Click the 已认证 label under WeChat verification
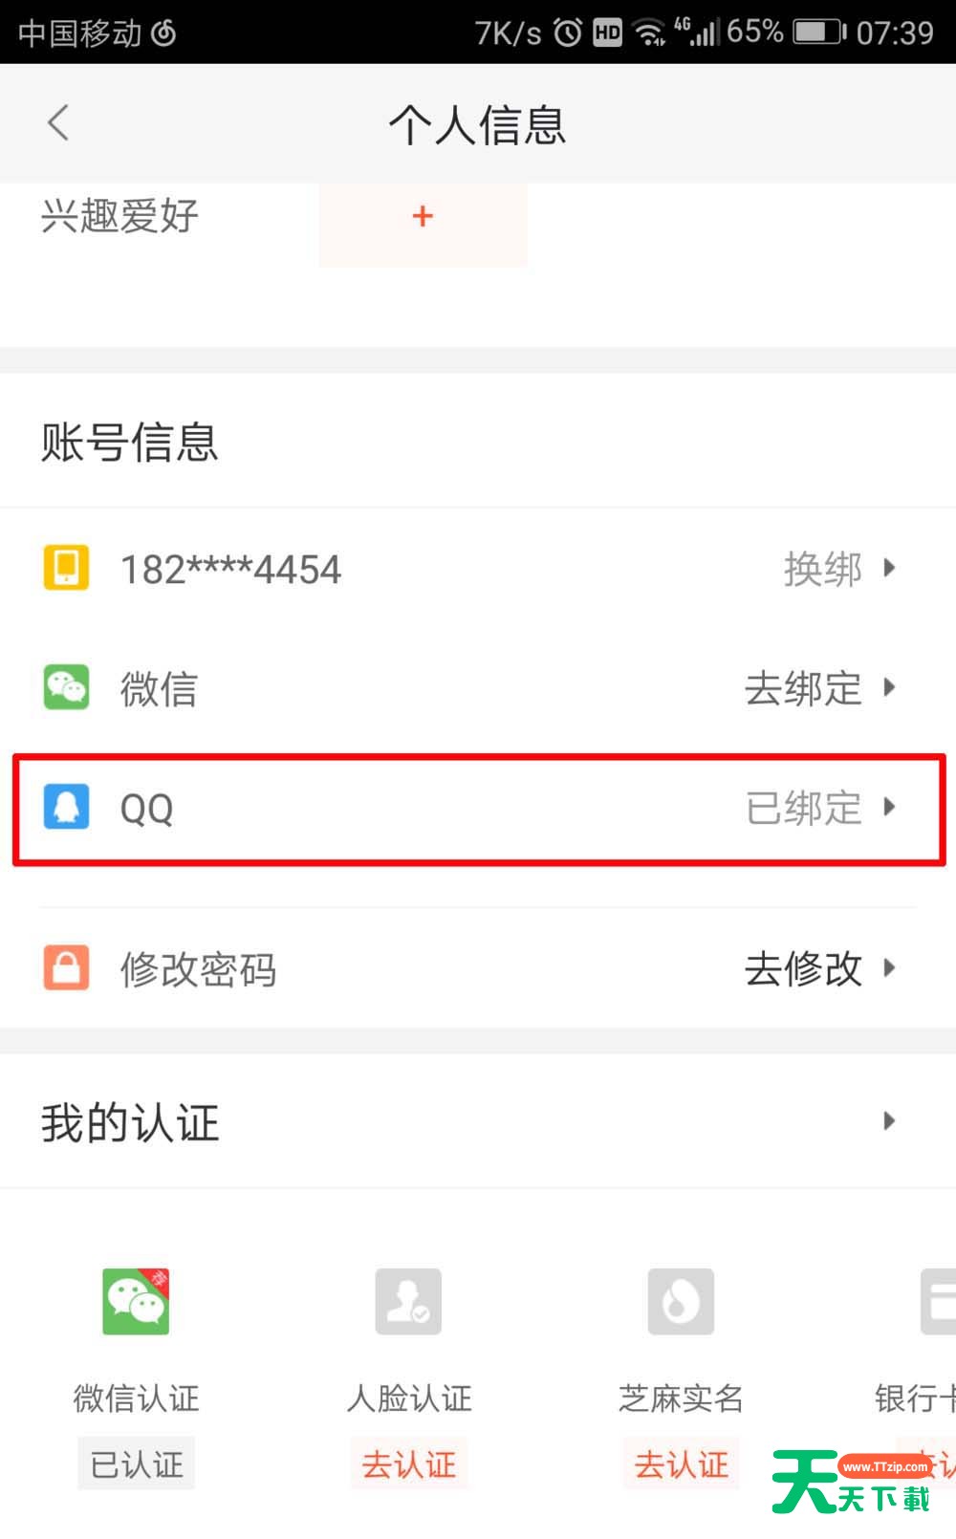956x1539 pixels. [x=135, y=1463]
